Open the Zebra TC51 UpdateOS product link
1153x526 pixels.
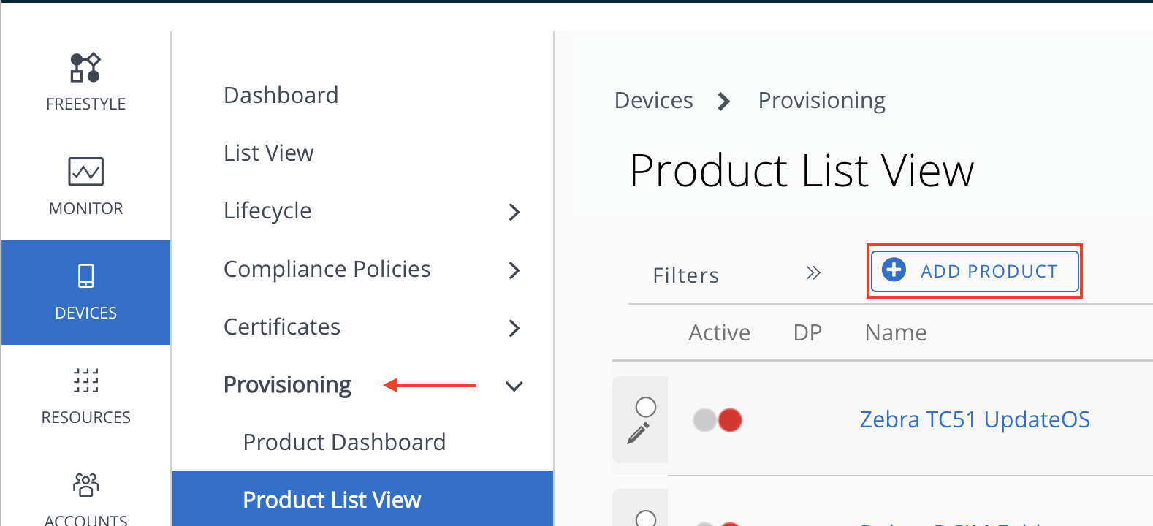[974, 419]
